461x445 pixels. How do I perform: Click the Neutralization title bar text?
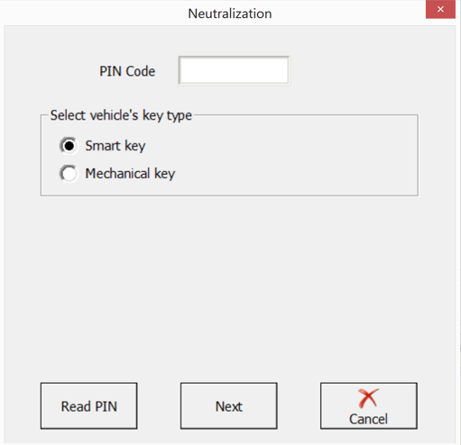[230, 14]
